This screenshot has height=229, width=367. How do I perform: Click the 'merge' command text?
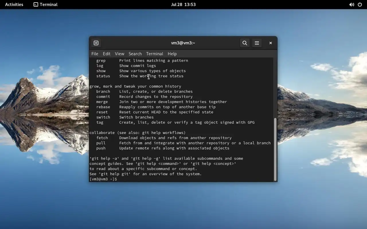(x=102, y=102)
